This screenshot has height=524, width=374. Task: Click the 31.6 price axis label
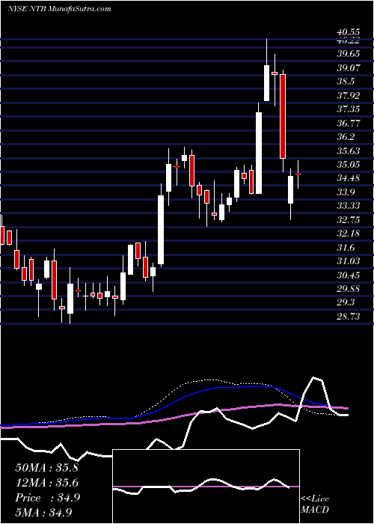tap(346, 247)
